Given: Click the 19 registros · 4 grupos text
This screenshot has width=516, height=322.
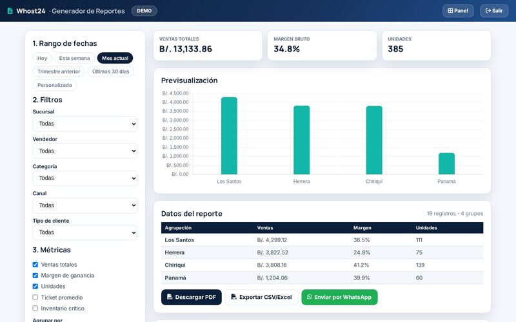Looking at the screenshot, I should click(x=455, y=214).
